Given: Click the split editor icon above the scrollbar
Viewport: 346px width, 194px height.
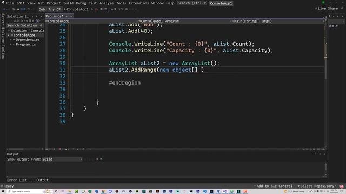Looking at the screenshot, I should click(325, 21).
